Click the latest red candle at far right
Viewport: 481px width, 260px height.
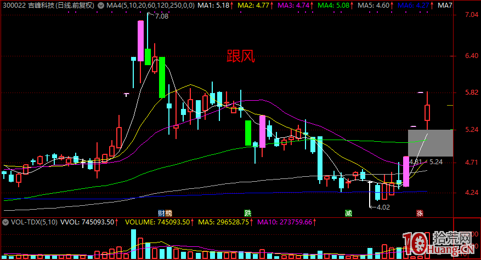[x=427, y=112]
